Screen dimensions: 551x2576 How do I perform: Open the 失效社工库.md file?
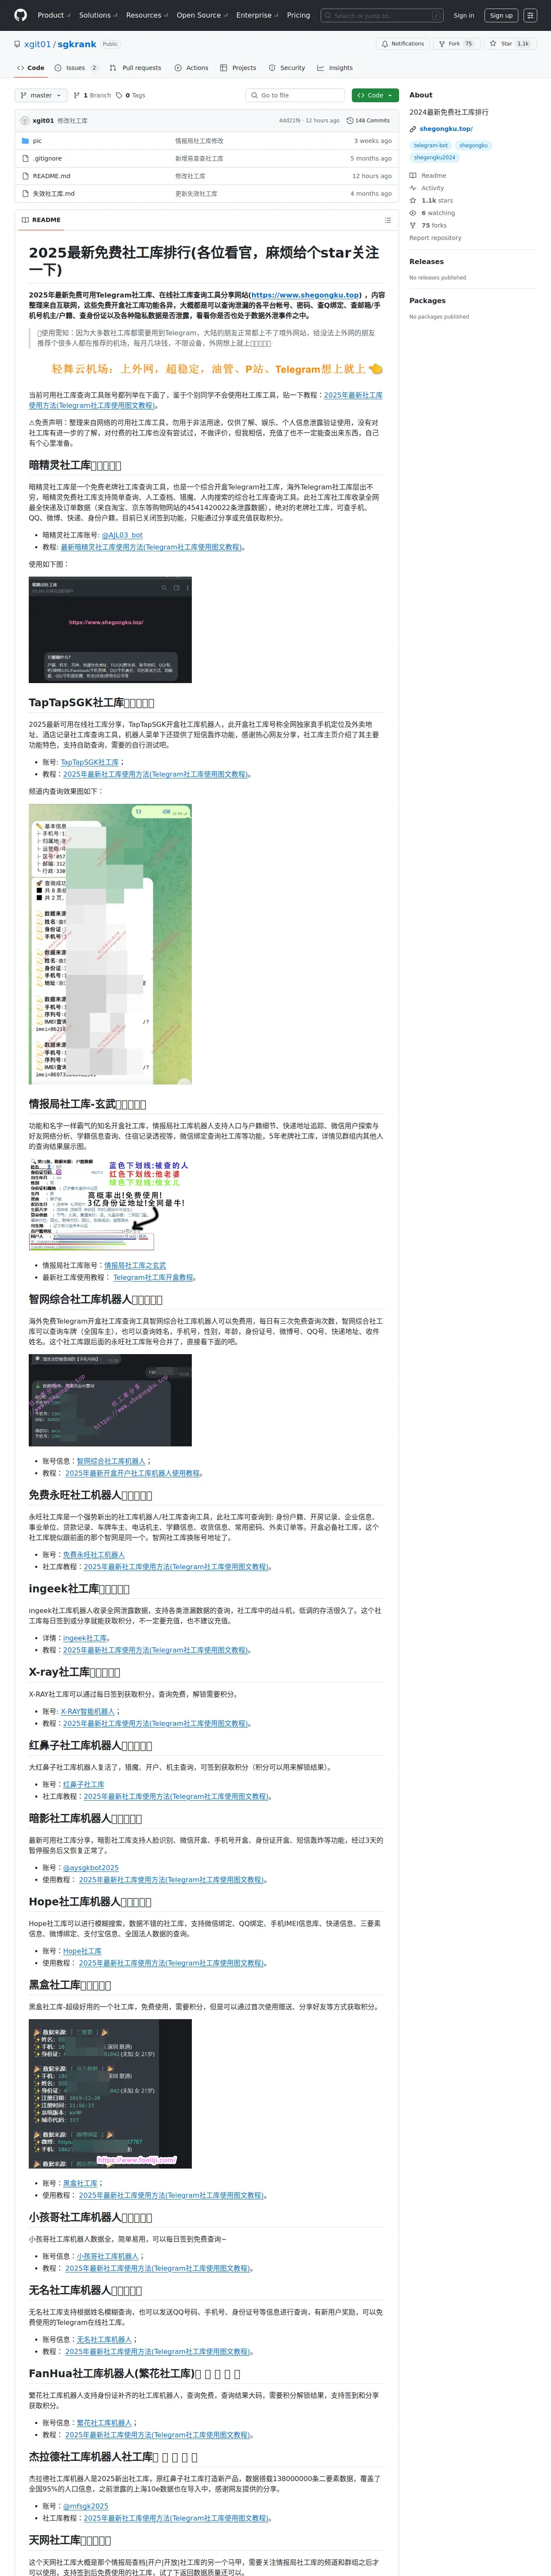click(x=53, y=193)
